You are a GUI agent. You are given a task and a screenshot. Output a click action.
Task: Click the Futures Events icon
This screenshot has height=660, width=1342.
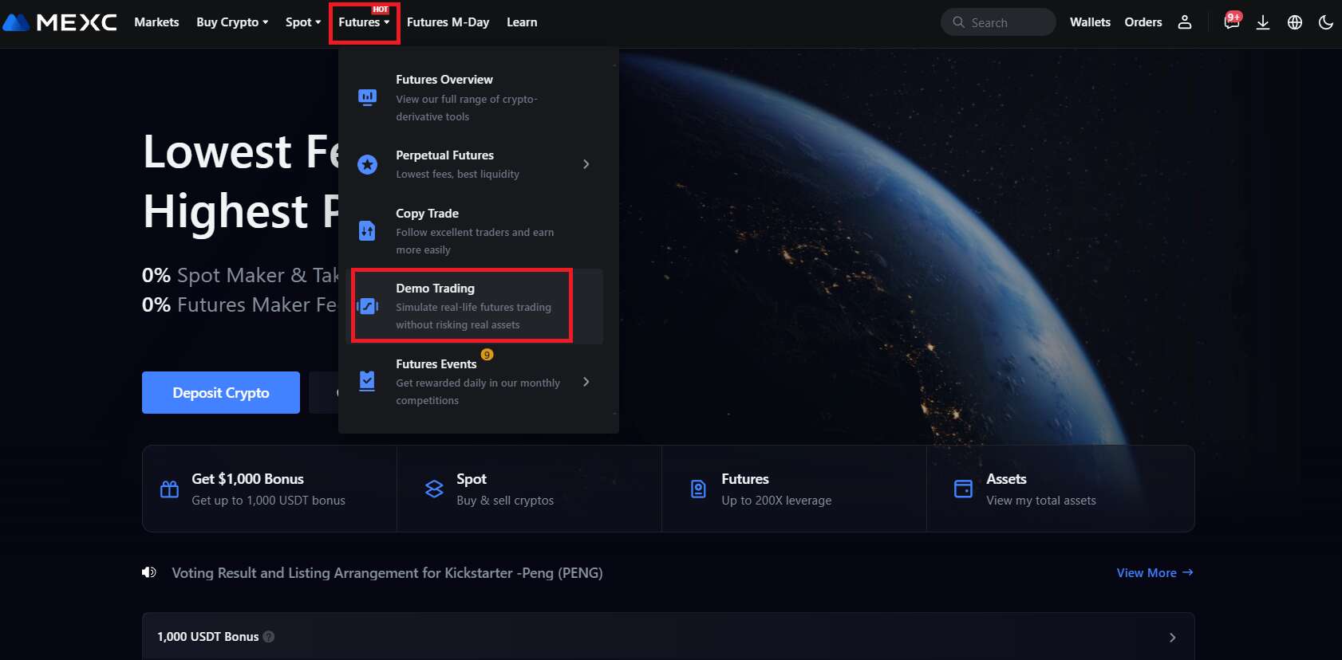(x=367, y=381)
